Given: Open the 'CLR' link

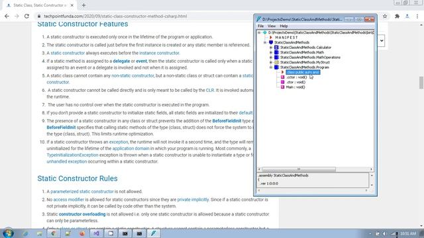Looking at the screenshot, I should tap(210, 90).
